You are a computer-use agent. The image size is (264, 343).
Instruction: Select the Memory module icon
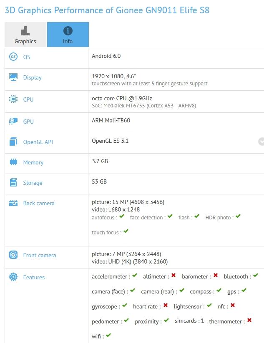point(14,162)
